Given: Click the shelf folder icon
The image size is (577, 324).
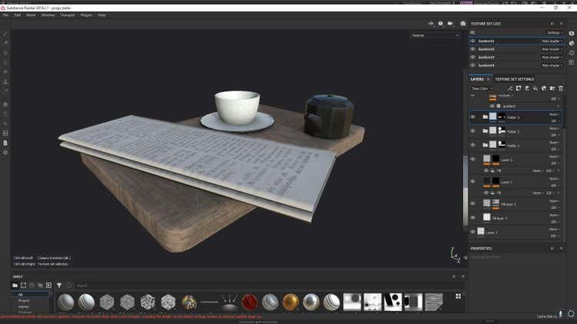Looking at the screenshot, I should 15,286.
